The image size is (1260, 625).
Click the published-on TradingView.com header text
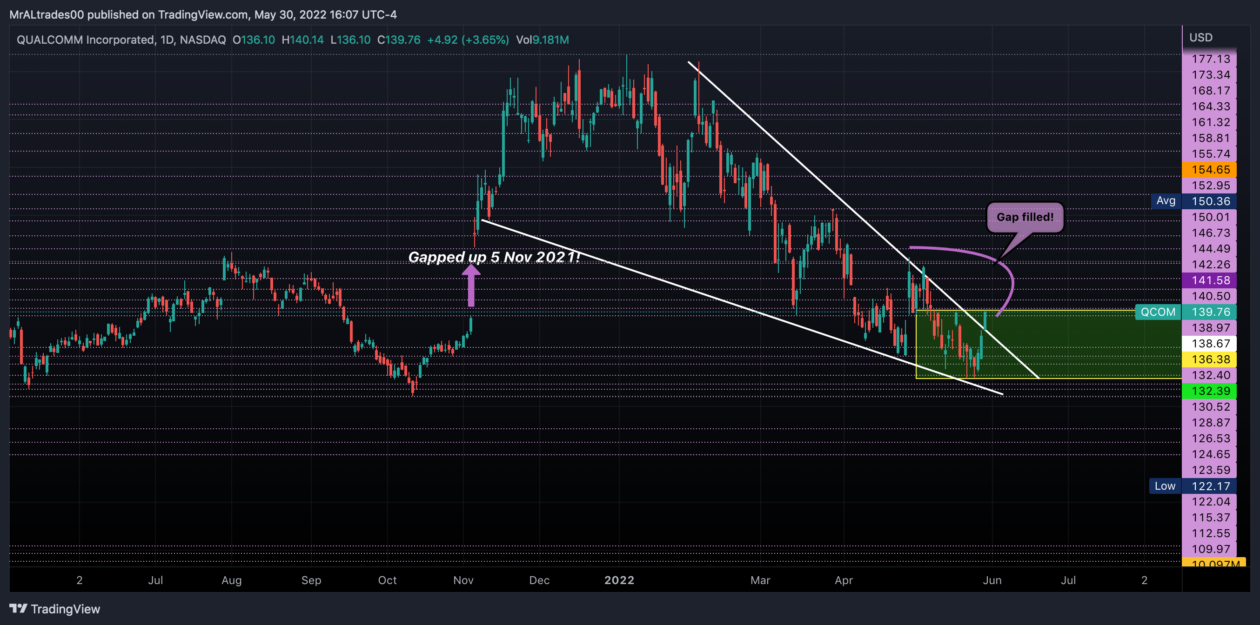point(203,15)
